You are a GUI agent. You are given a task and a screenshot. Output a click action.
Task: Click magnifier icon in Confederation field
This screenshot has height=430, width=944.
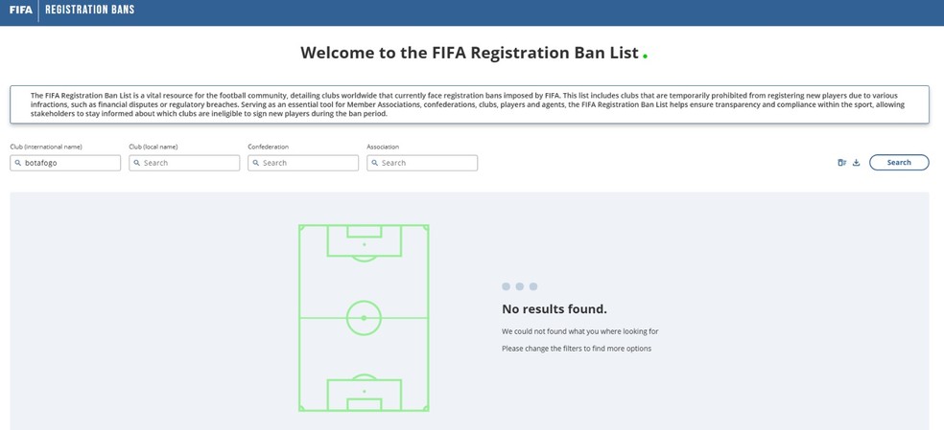coord(256,163)
